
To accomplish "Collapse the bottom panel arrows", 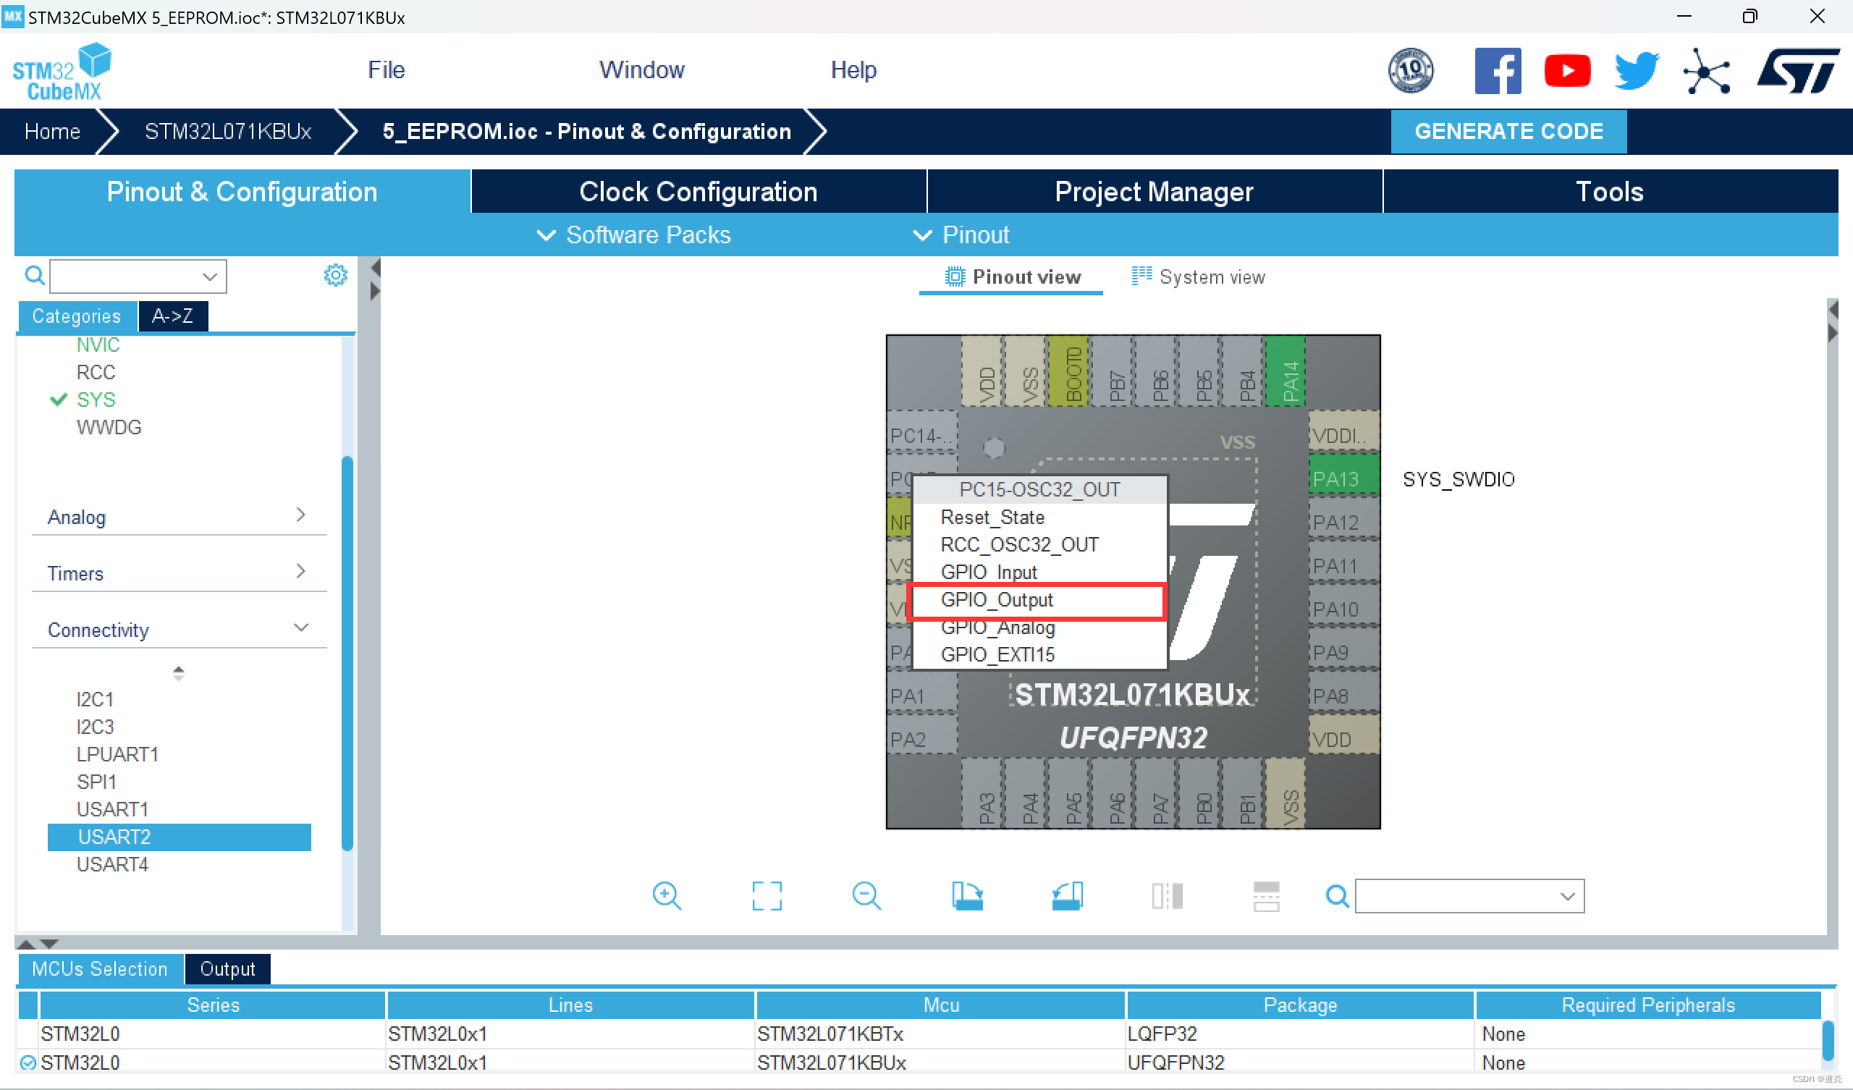I will (x=38, y=944).
